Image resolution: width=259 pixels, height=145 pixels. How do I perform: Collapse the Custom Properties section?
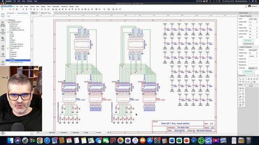click(x=239, y=47)
